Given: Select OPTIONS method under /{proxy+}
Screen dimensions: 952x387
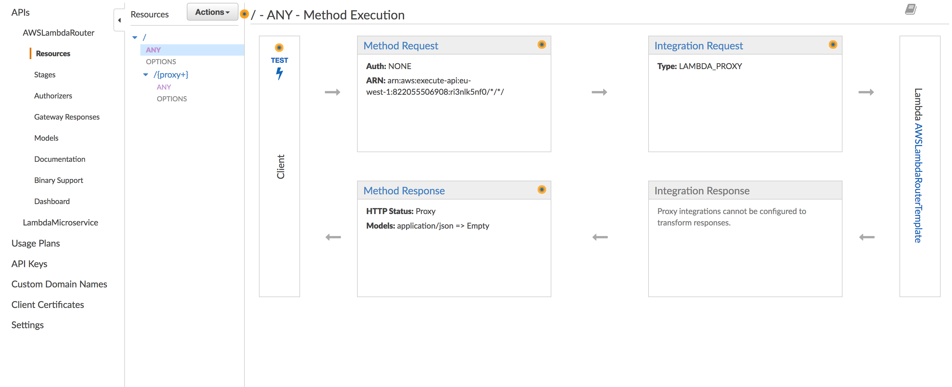Looking at the screenshot, I should (x=171, y=99).
